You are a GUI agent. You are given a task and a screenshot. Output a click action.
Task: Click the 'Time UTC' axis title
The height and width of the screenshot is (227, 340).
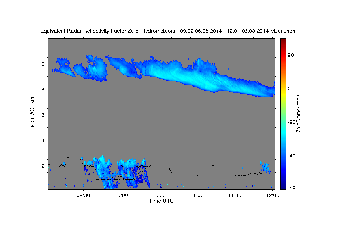coord(161,201)
